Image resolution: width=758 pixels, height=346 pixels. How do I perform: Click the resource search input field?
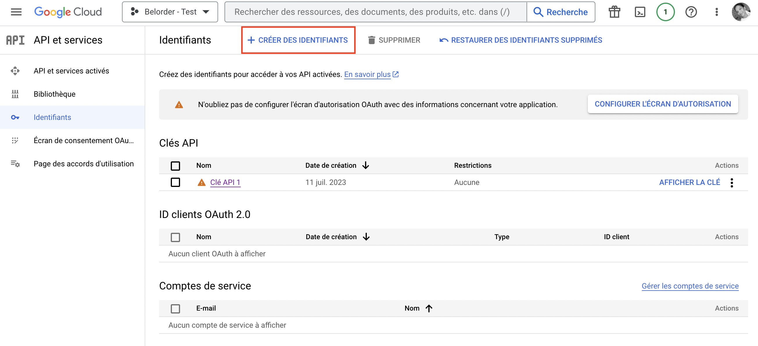376,12
